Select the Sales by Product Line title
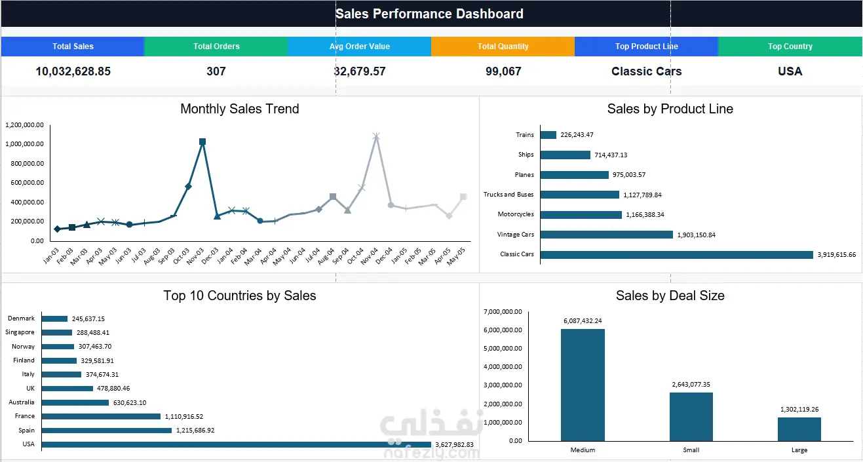The width and height of the screenshot is (863, 462). point(670,109)
